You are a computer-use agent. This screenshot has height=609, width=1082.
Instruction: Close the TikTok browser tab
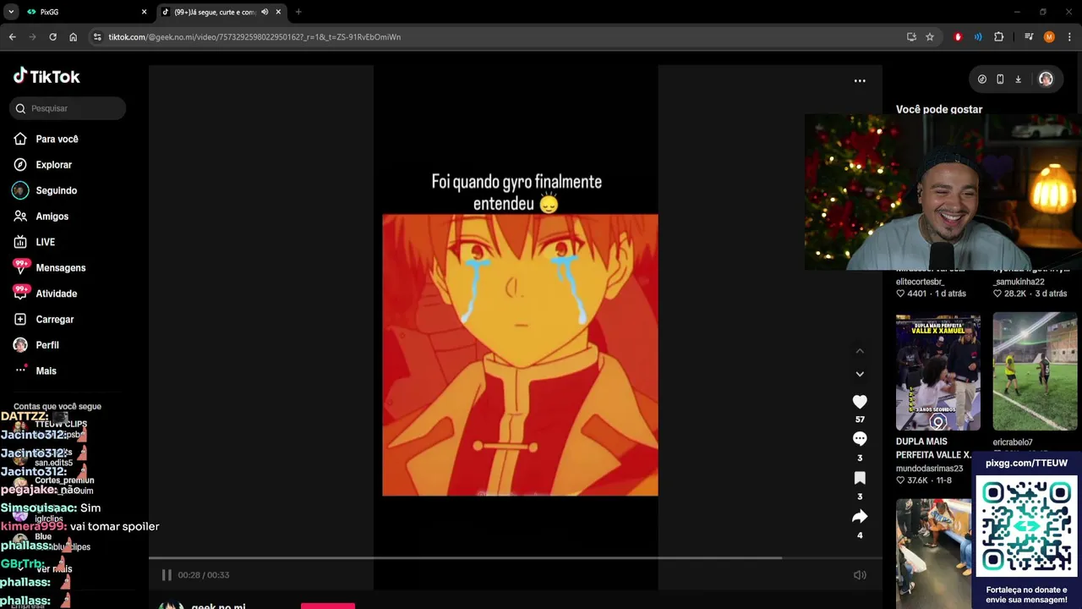[x=278, y=12]
